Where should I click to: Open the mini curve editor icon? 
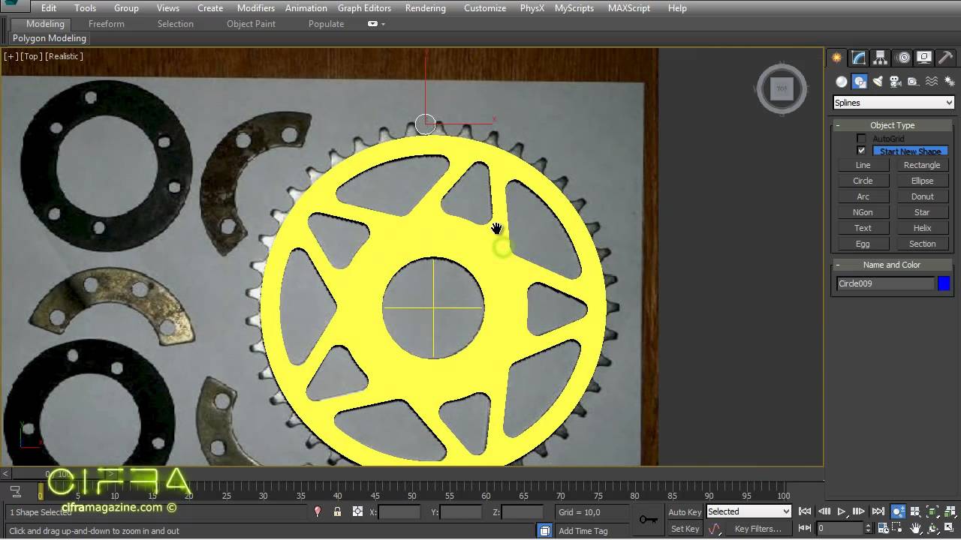pos(14,491)
